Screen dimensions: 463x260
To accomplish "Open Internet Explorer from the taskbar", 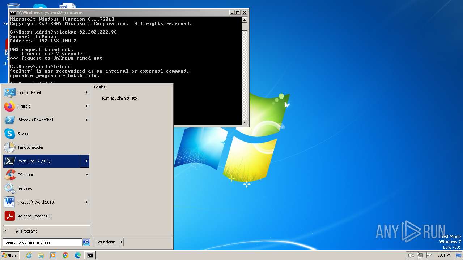I will (x=29, y=255).
